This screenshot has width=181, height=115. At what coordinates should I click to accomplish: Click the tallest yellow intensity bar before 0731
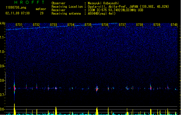point(14,109)
